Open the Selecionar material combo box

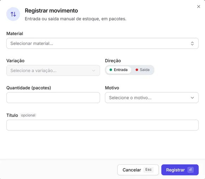click(103, 43)
